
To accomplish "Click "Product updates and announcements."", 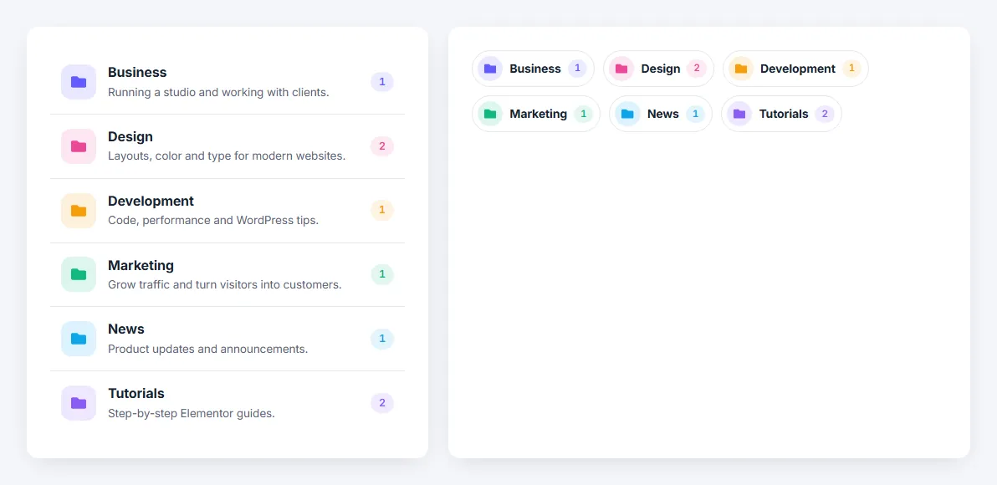I will (x=208, y=349).
